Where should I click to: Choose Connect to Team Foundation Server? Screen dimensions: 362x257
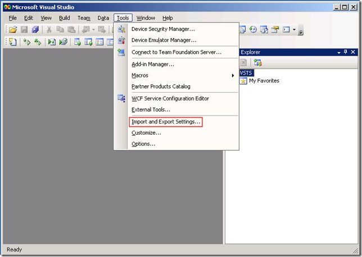(177, 52)
